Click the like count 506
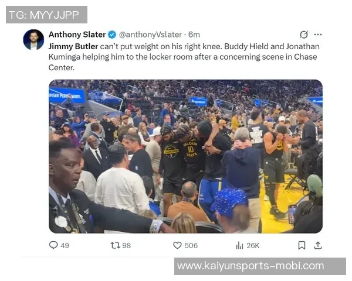Screen dimensions: 352x281 pos(191,245)
